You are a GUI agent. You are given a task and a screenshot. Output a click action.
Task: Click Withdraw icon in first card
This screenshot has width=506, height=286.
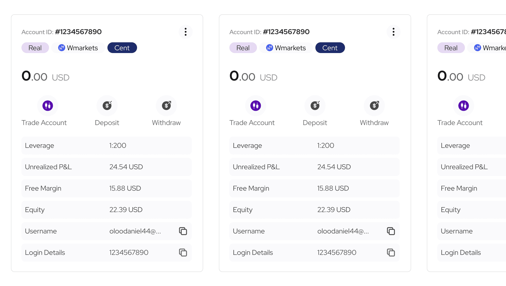coord(166,106)
